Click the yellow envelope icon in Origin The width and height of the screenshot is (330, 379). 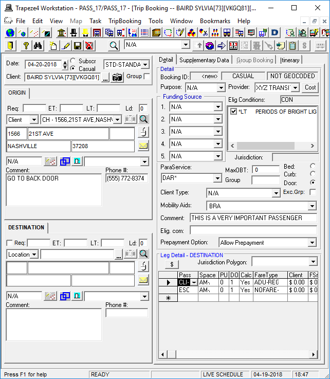coord(143,146)
